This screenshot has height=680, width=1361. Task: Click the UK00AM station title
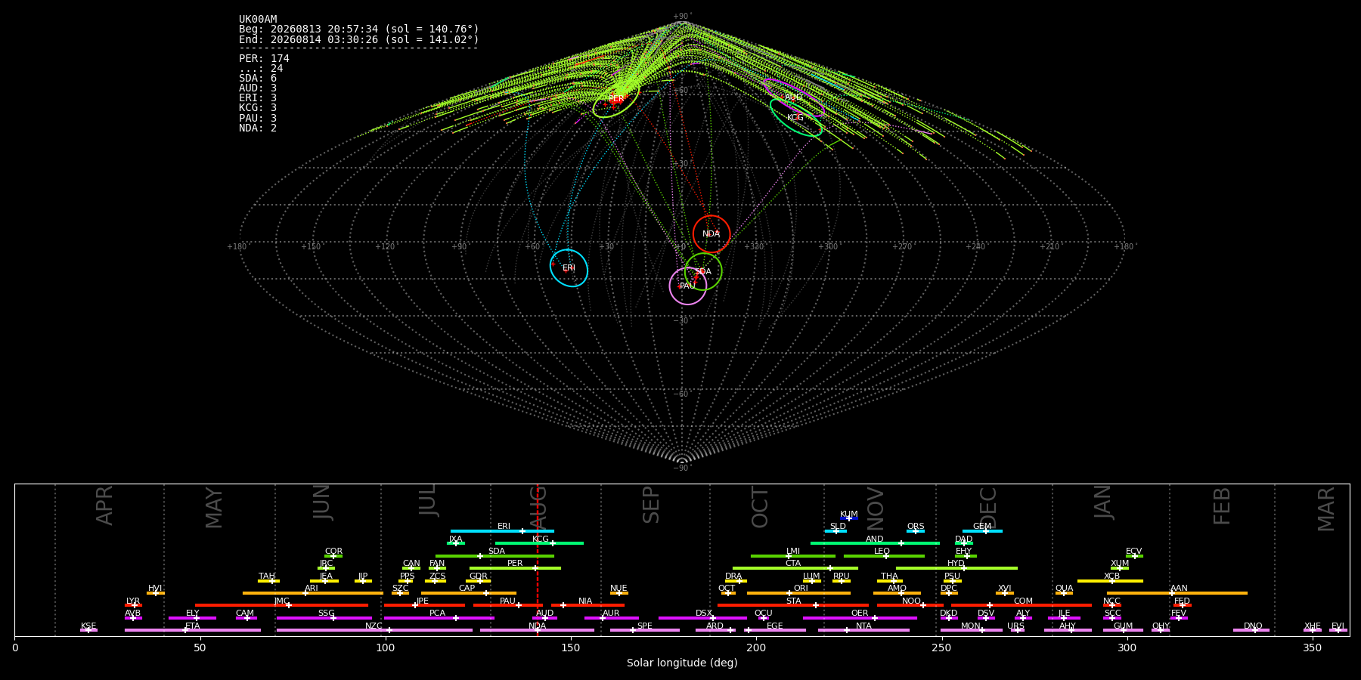258,19
